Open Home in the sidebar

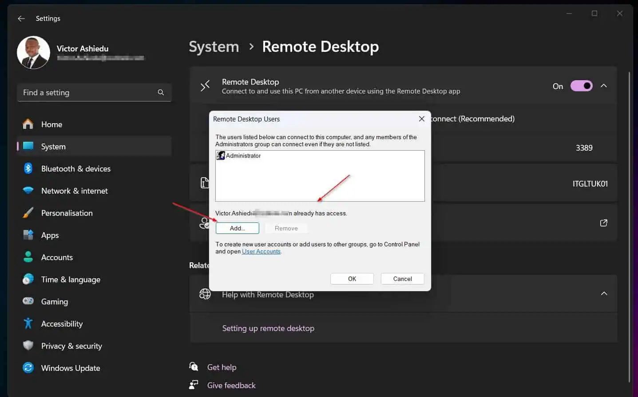[94, 125]
